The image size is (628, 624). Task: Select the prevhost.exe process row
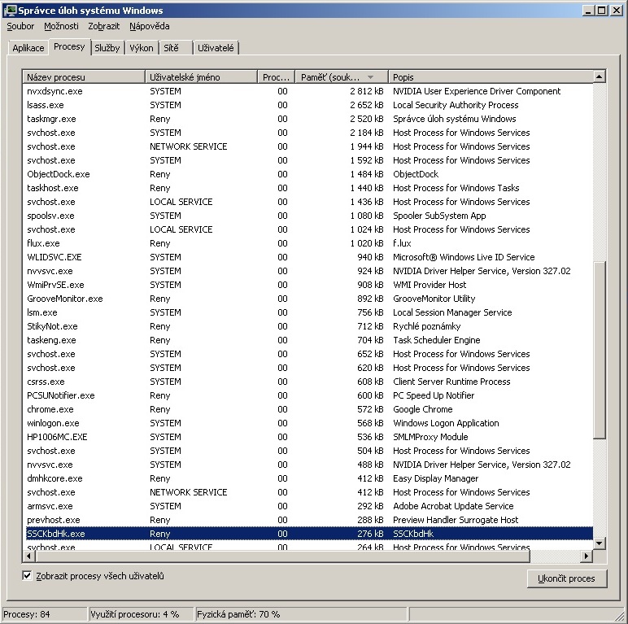(x=307, y=520)
